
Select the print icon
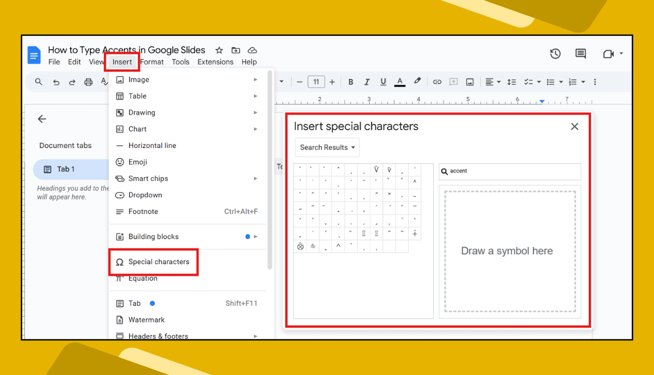coord(90,81)
